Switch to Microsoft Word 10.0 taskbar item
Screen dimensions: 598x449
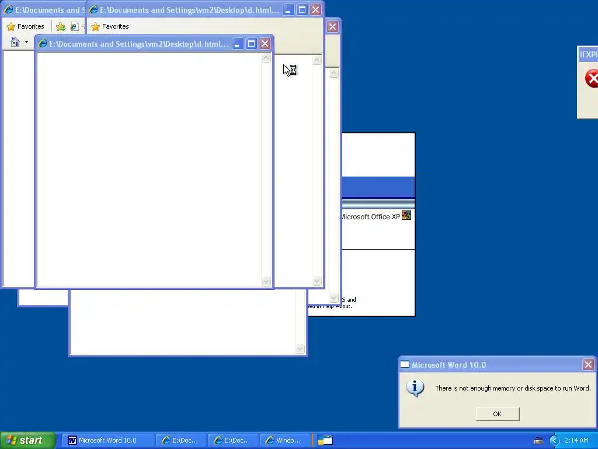[108, 440]
